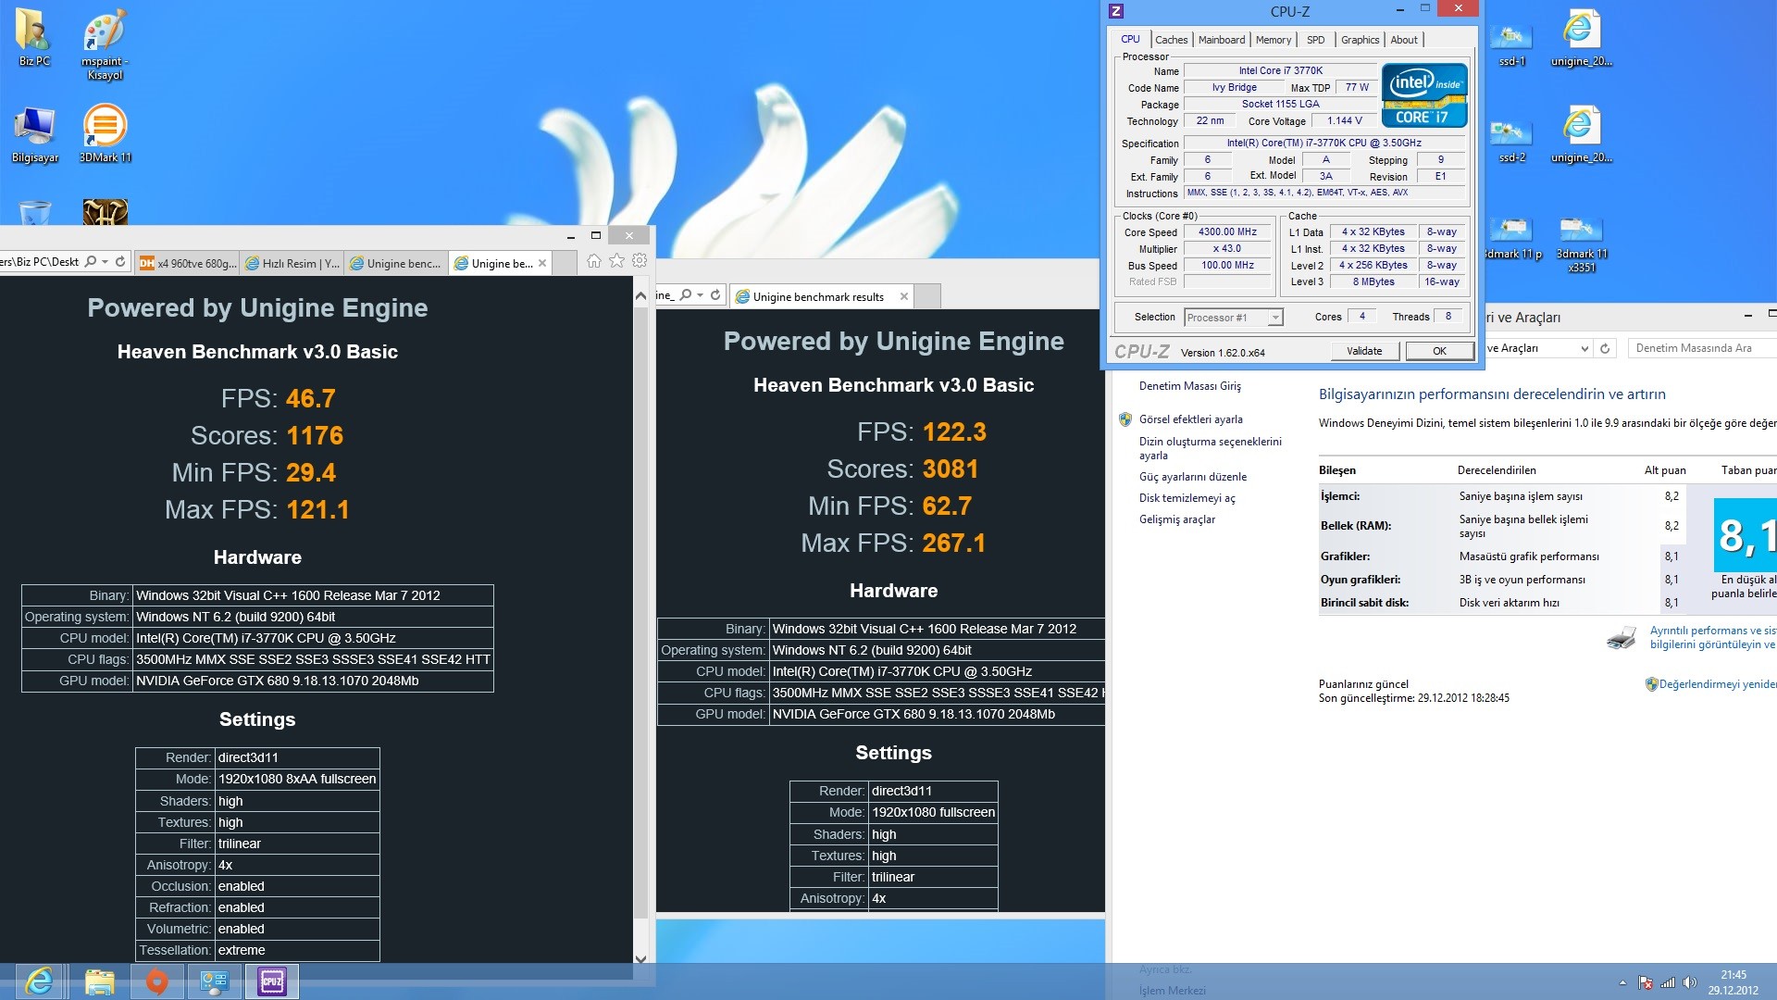This screenshot has width=1777, height=1000.
Task: Click the Değerlendirmeyi yeniden link
Action: (x=1718, y=684)
